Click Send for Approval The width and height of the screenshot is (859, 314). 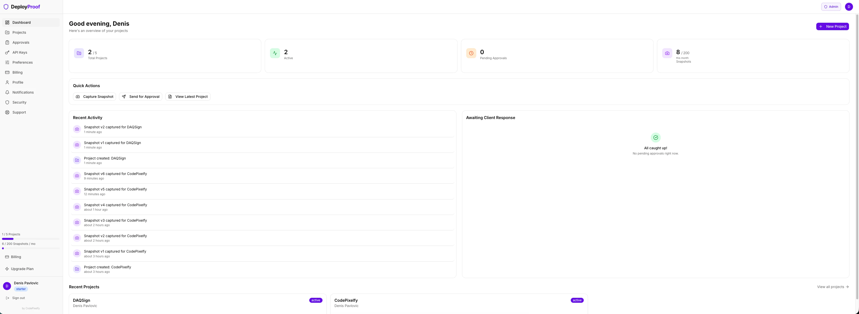[x=140, y=97]
